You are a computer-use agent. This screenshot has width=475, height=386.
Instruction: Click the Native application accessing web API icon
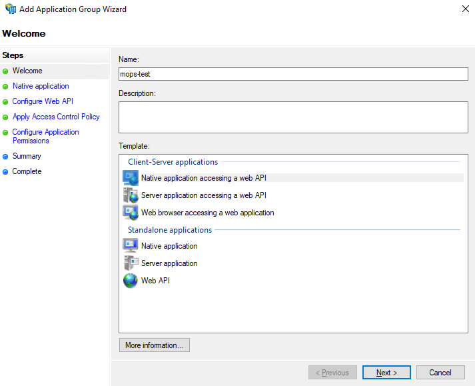pos(130,178)
